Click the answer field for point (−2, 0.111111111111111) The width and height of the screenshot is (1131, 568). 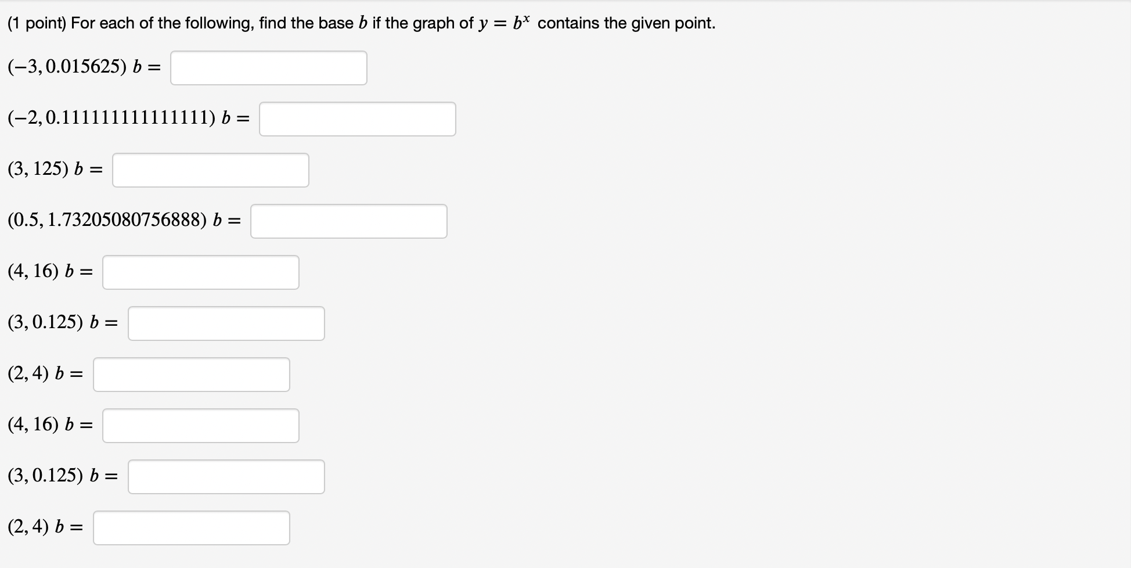(x=357, y=118)
